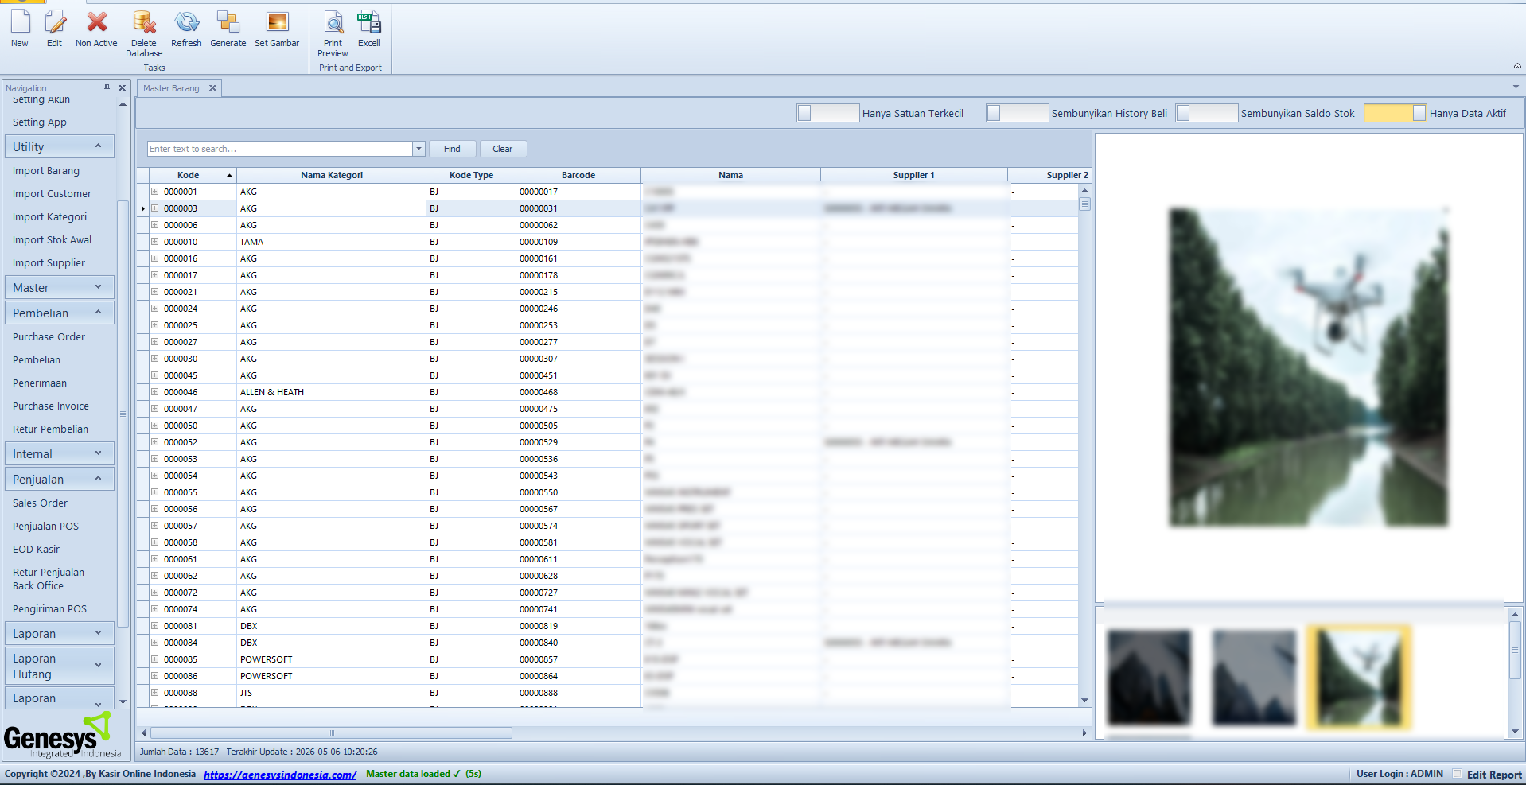Collapse the Pembelian navigation group

[60, 313]
